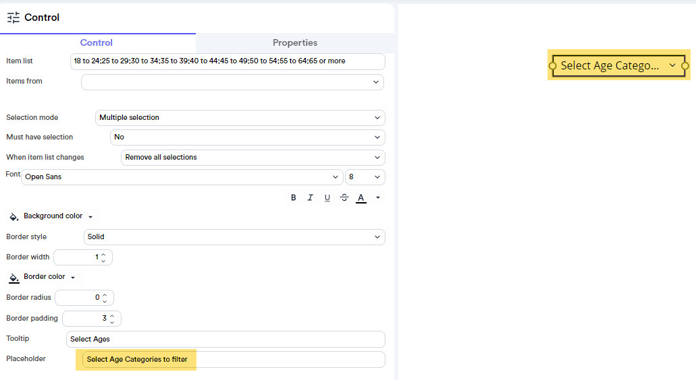696x380 pixels.
Task: Click the Control panel sliders icon
Action: point(14,18)
